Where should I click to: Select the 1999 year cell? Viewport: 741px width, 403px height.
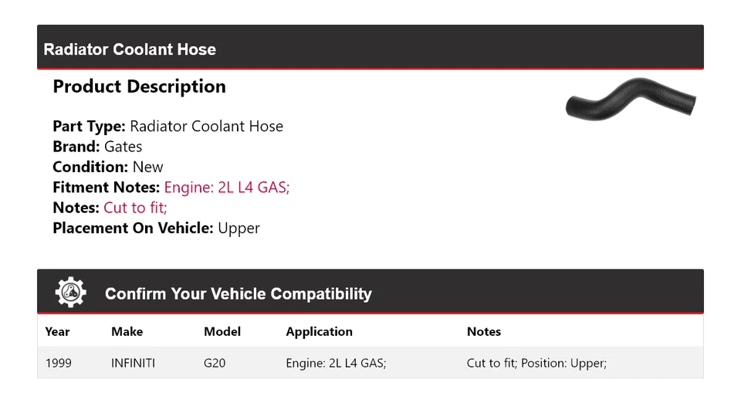[59, 362]
